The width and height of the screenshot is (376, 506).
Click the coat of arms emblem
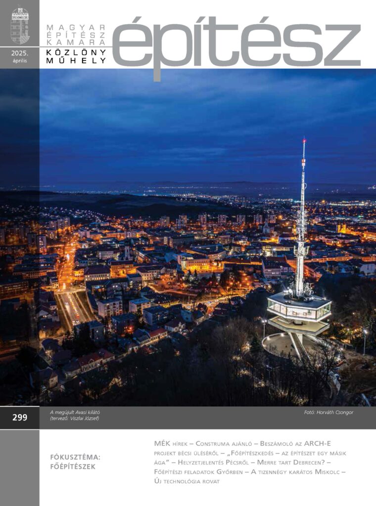click(x=20, y=25)
